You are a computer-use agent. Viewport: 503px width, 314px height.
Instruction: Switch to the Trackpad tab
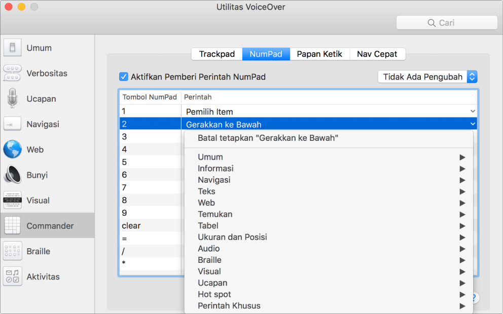[x=217, y=54]
